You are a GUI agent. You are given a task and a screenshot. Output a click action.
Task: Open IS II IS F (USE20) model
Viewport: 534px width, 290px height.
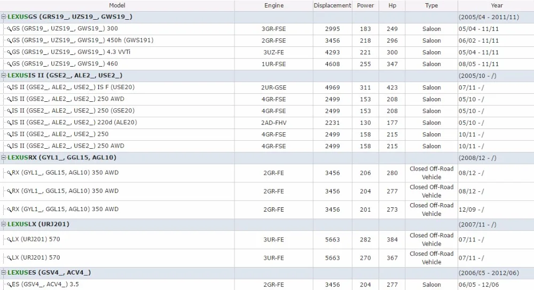pyautogui.click(x=73, y=87)
